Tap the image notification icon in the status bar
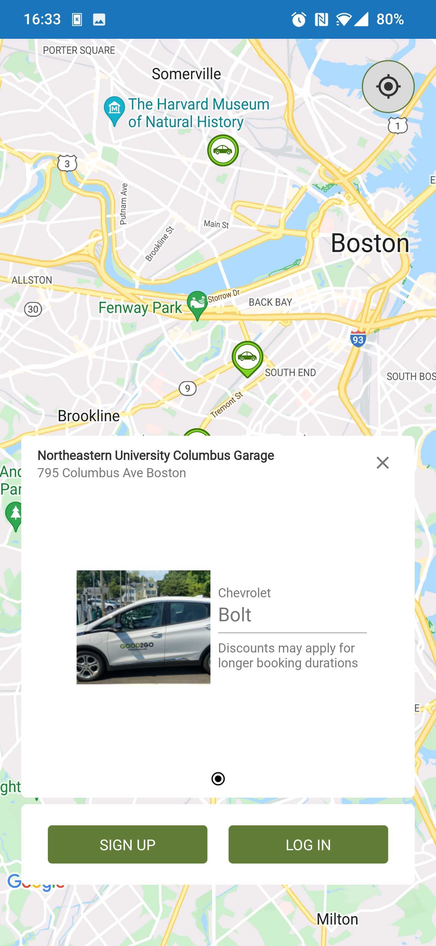Image resolution: width=436 pixels, height=946 pixels. point(99,19)
